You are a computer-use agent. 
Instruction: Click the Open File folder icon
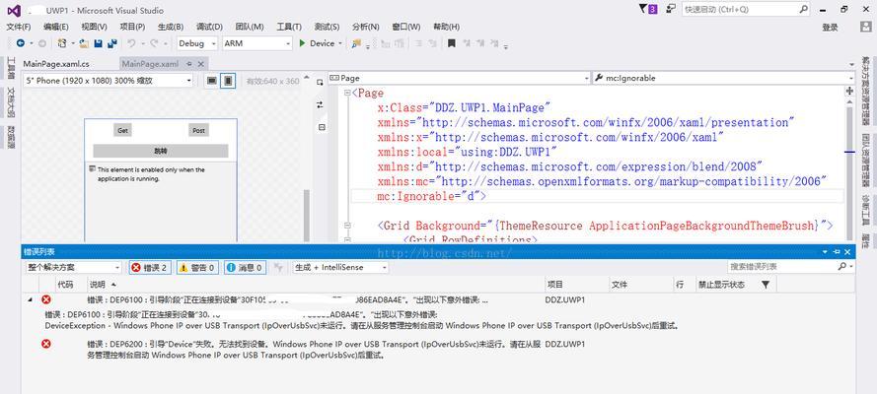(x=84, y=43)
